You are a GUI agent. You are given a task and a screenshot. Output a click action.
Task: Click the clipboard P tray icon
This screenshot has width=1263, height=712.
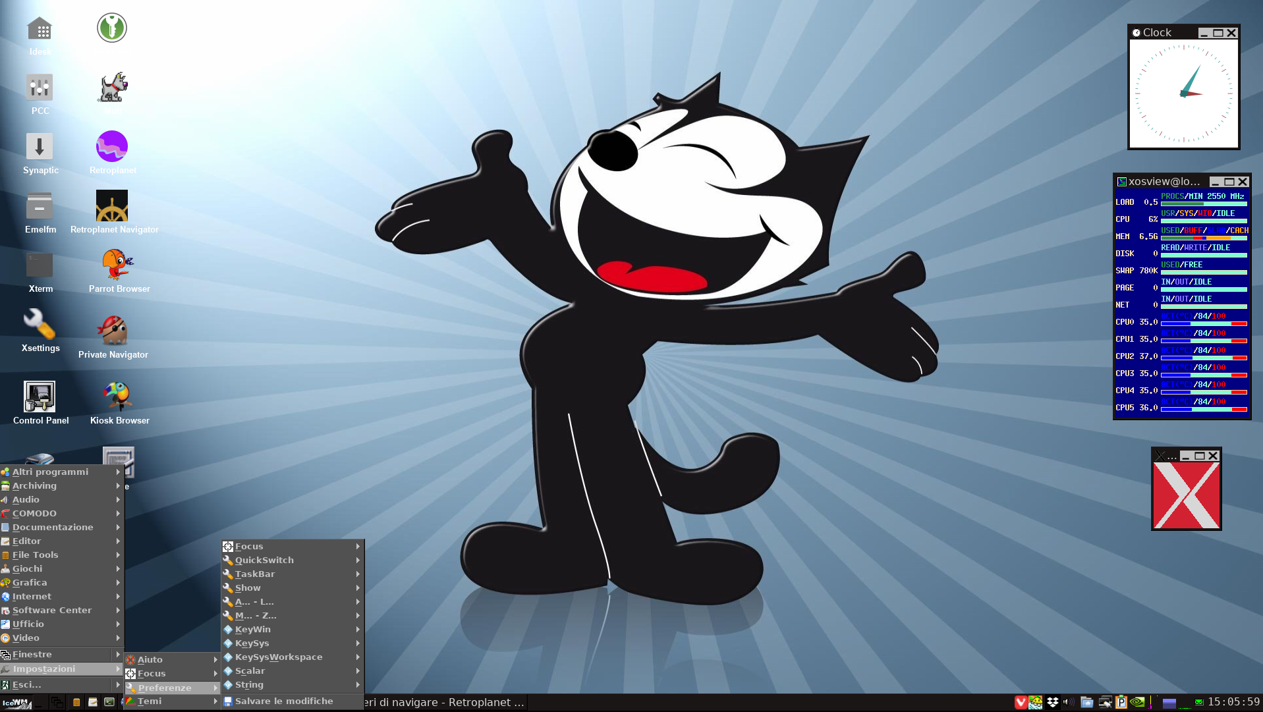point(1121,703)
